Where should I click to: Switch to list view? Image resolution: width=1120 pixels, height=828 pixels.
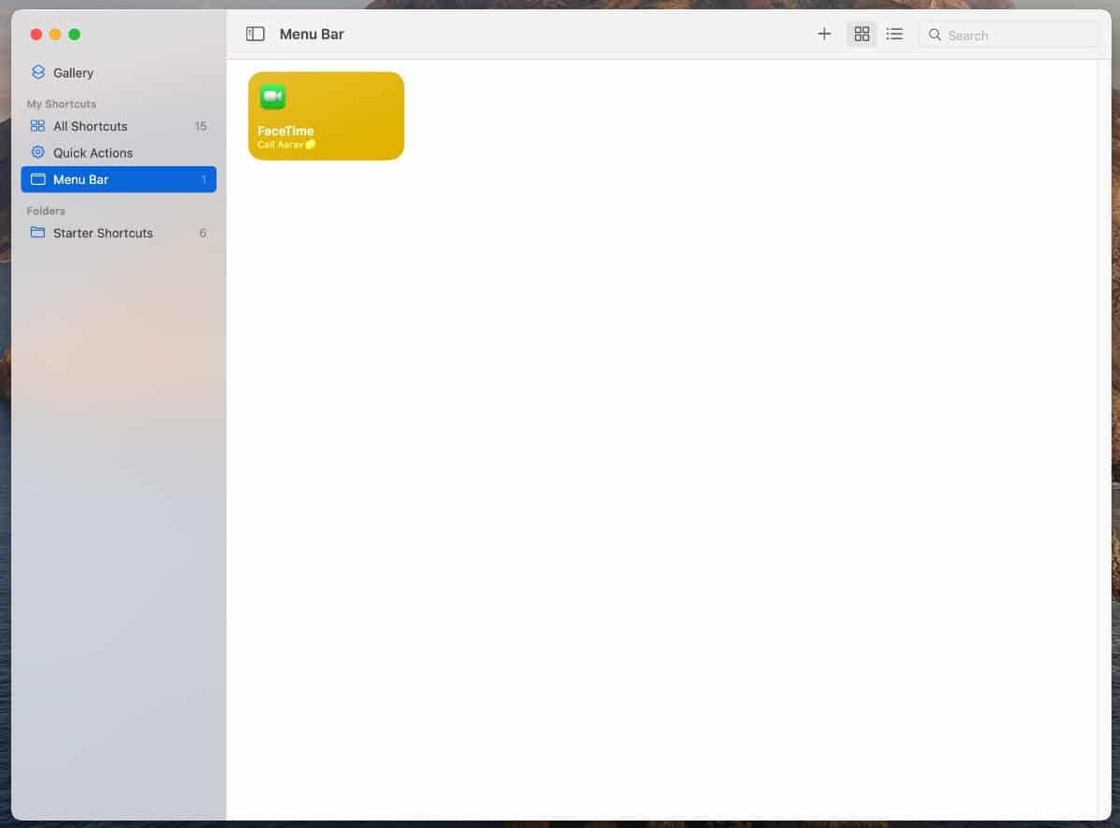tap(894, 35)
